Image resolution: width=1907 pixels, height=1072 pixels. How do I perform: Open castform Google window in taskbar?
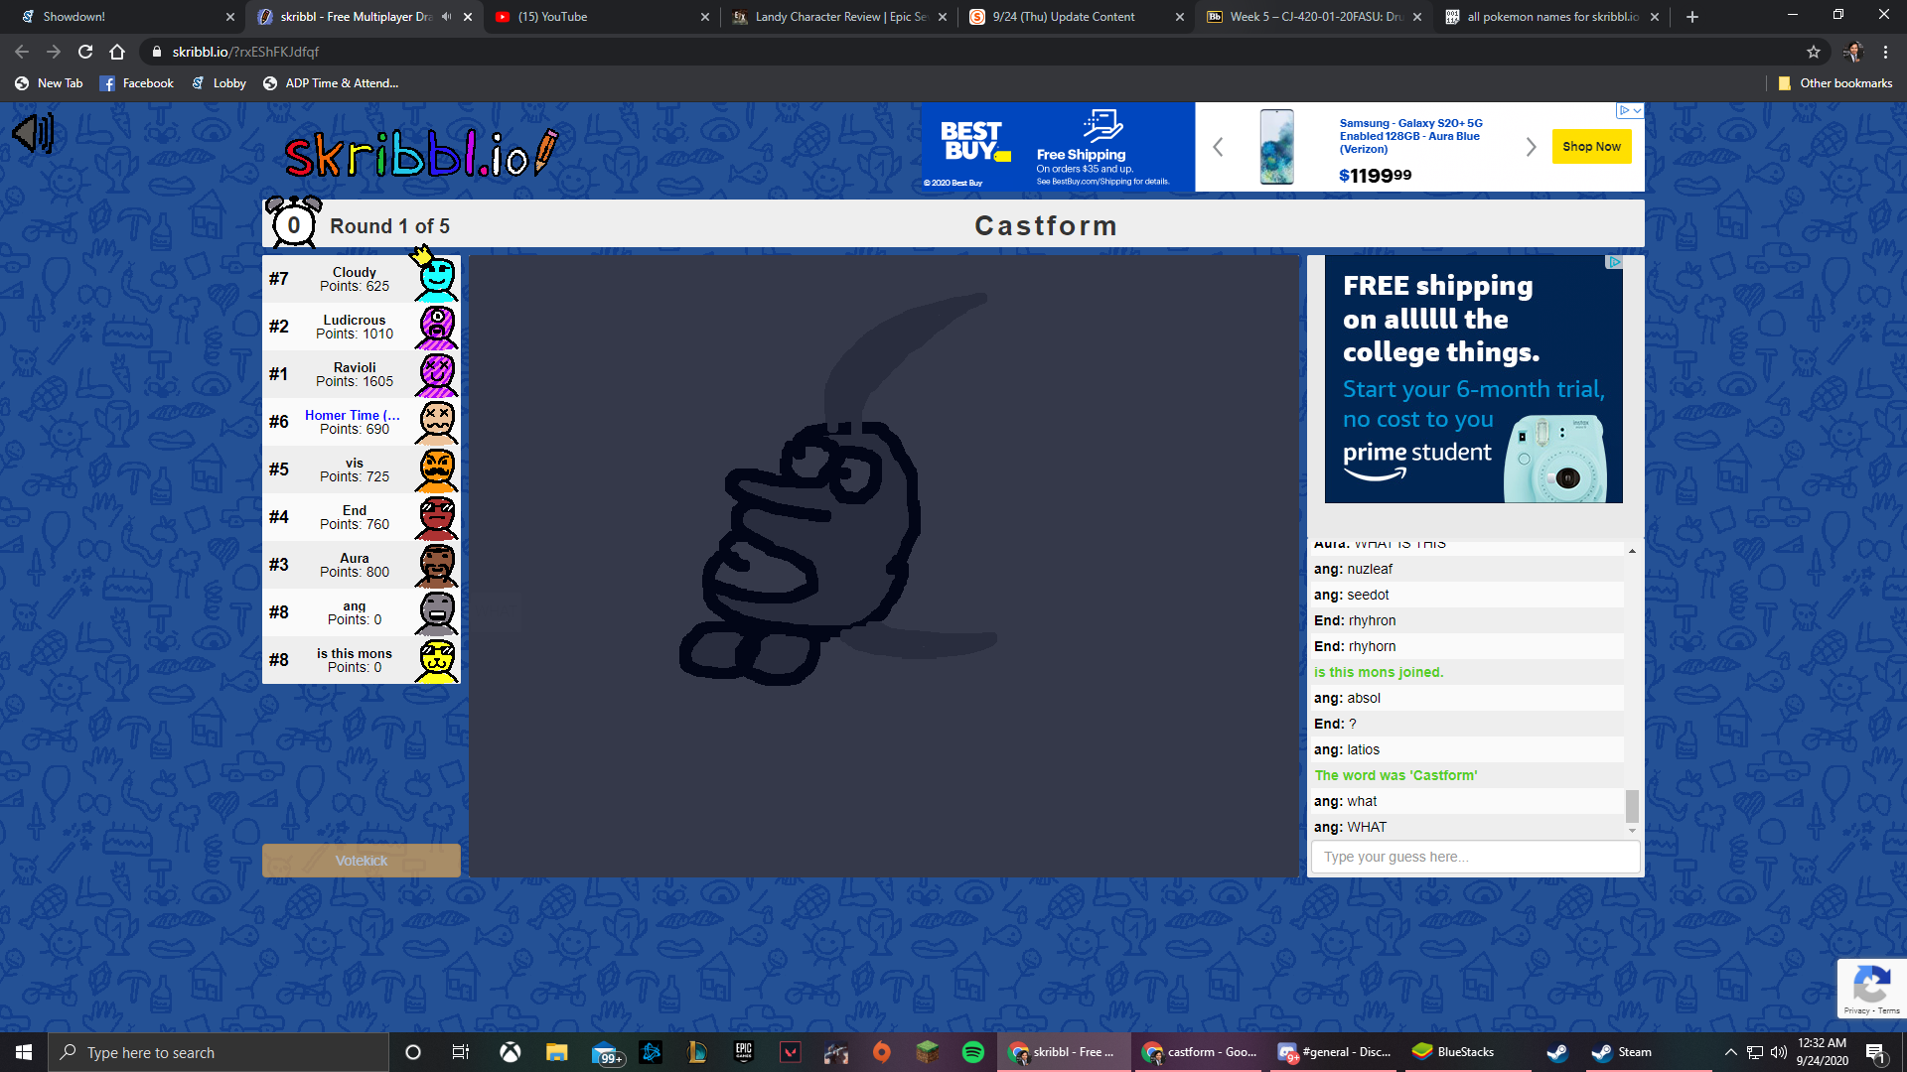tap(1199, 1052)
